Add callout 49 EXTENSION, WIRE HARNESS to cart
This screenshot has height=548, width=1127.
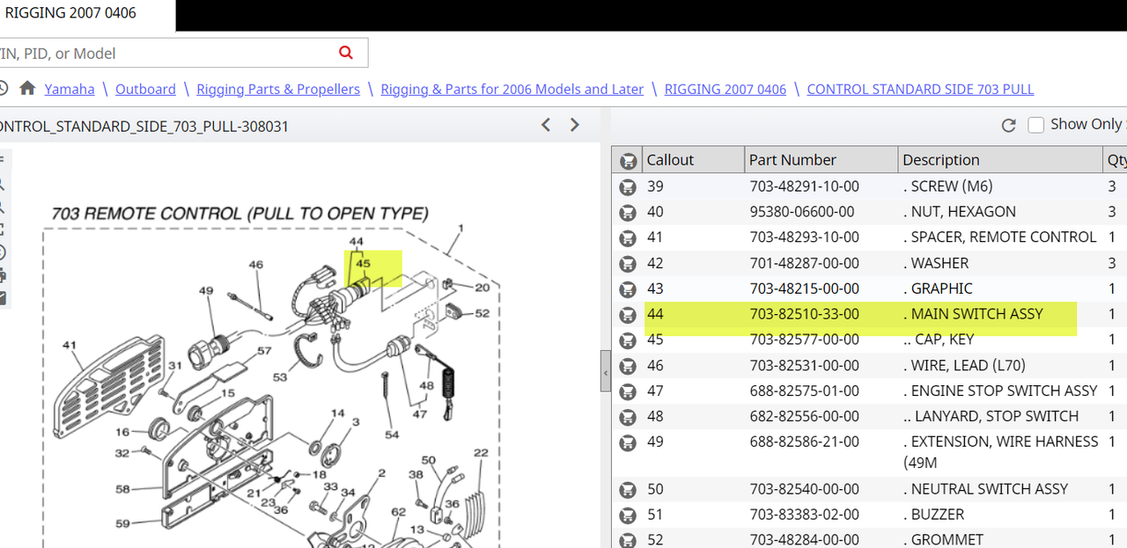[628, 442]
